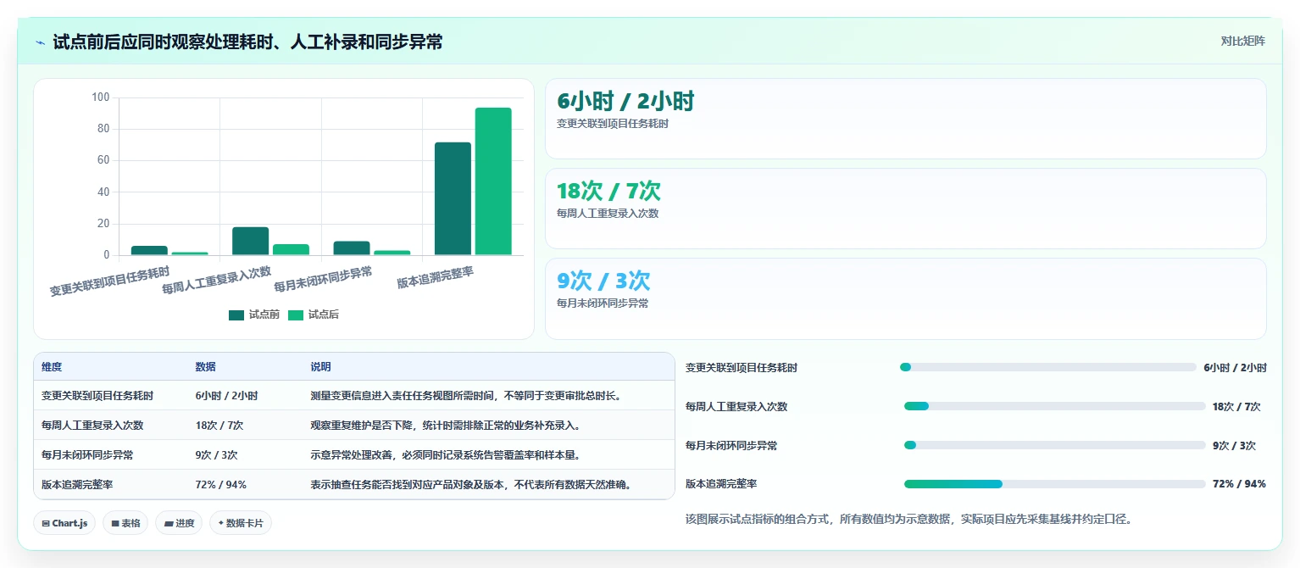Click the chart axis label 每月未闭环同步异常
Image resolution: width=1300 pixels, height=568 pixels.
(x=324, y=279)
